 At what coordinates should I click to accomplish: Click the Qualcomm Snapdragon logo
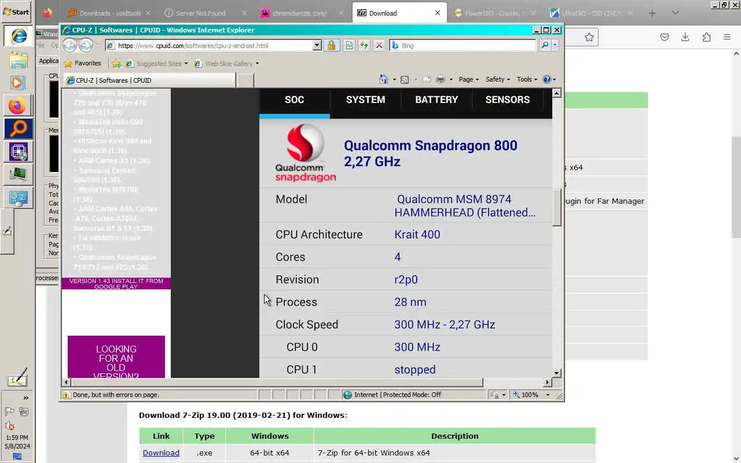306,153
